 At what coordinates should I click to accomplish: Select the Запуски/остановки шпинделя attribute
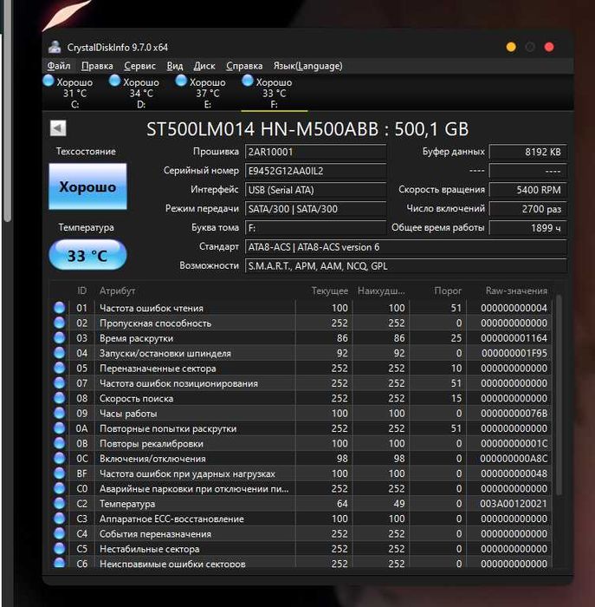[x=165, y=354]
